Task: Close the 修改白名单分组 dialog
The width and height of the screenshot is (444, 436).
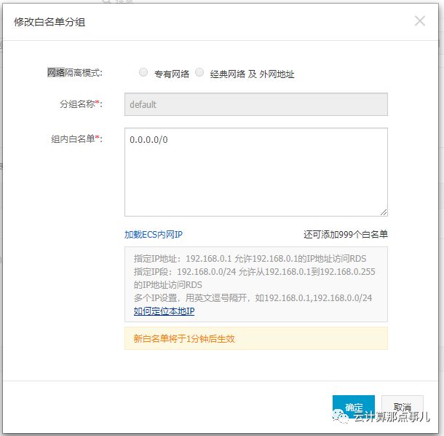Action: 420,20
